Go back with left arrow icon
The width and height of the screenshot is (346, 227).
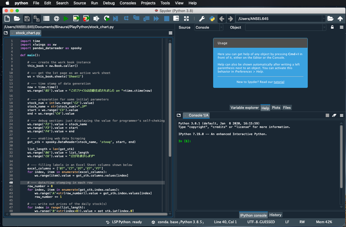[x=222, y=19]
